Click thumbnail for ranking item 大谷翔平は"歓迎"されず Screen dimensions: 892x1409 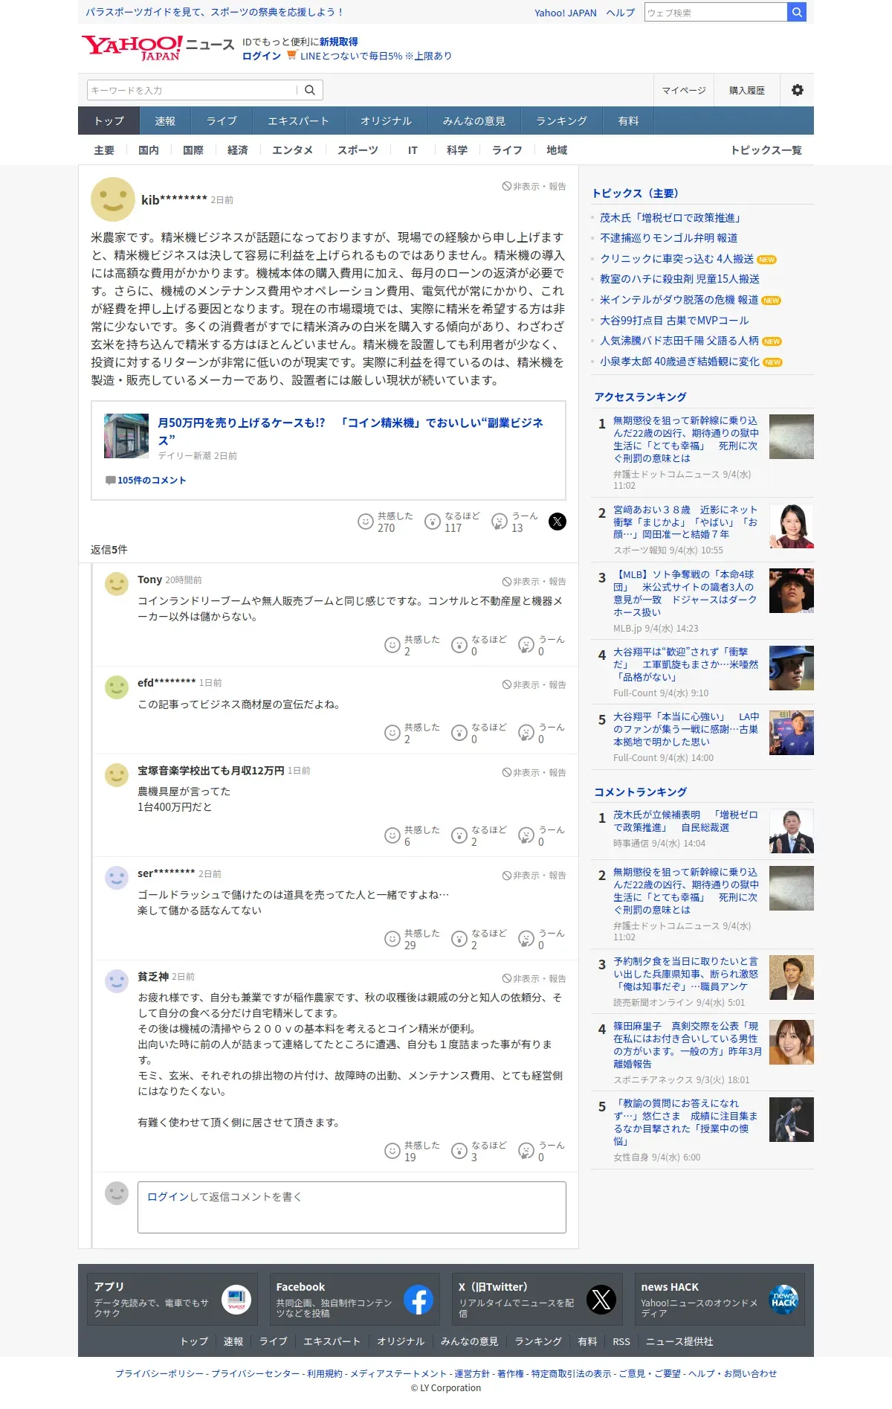point(792,668)
